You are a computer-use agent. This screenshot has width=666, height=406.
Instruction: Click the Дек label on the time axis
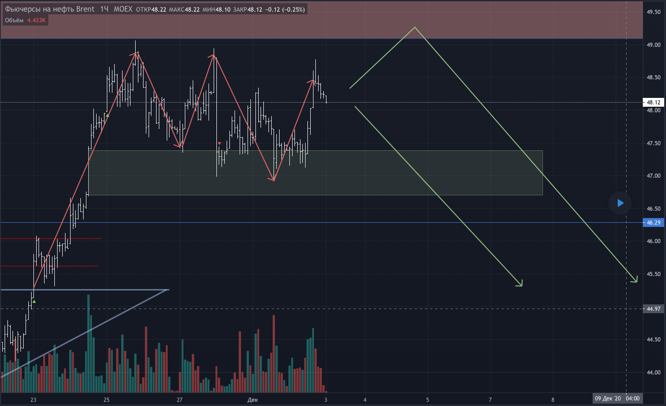252,400
